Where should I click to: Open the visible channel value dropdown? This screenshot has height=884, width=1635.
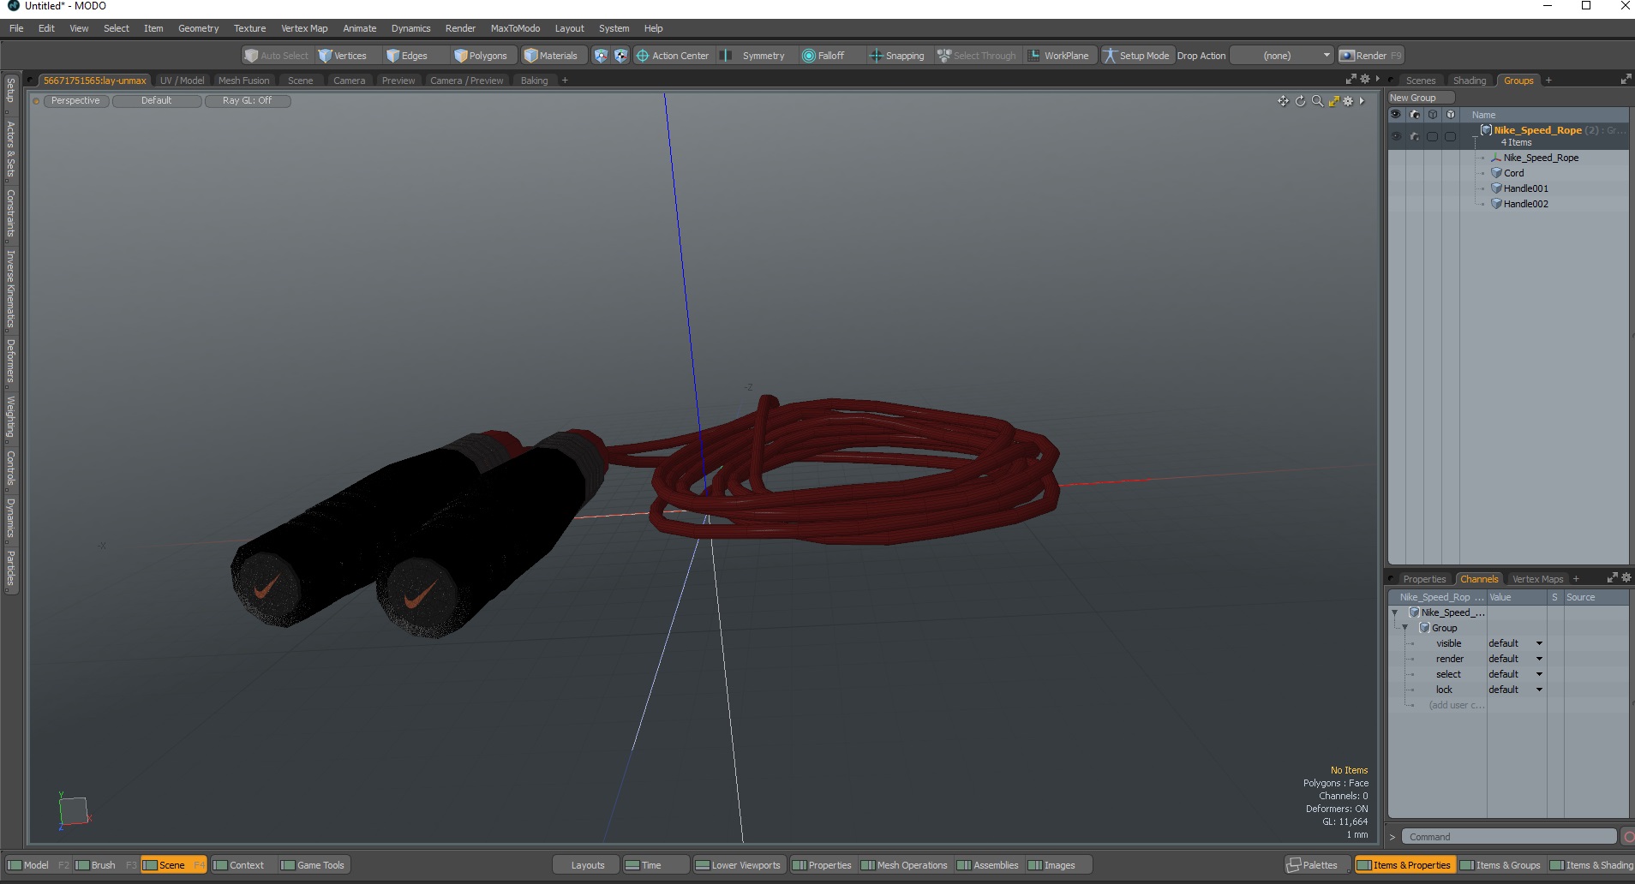[1515, 643]
